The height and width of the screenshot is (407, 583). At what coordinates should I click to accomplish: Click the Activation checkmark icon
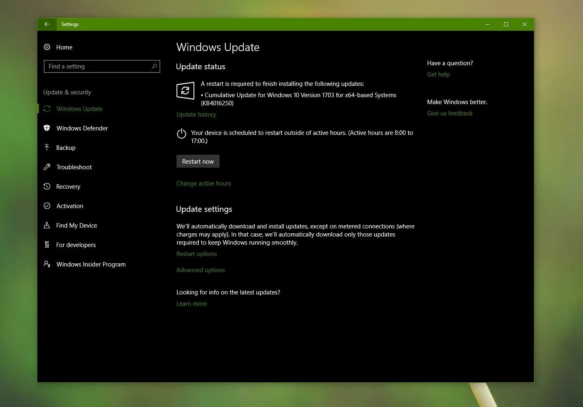(x=47, y=206)
